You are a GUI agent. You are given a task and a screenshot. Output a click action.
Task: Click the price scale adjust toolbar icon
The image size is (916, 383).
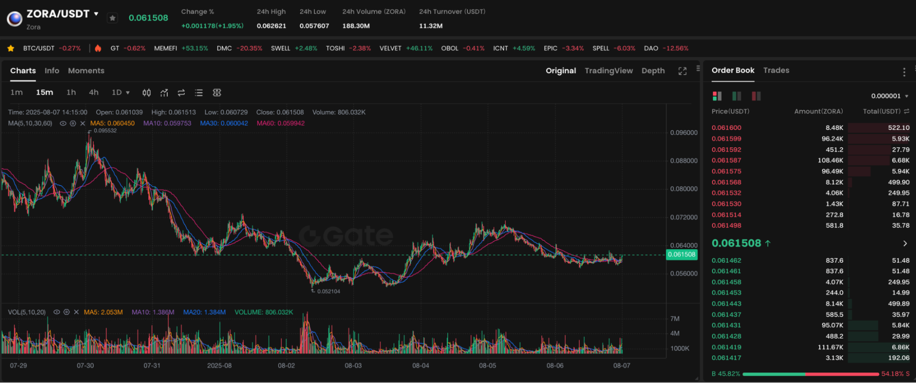(x=217, y=93)
